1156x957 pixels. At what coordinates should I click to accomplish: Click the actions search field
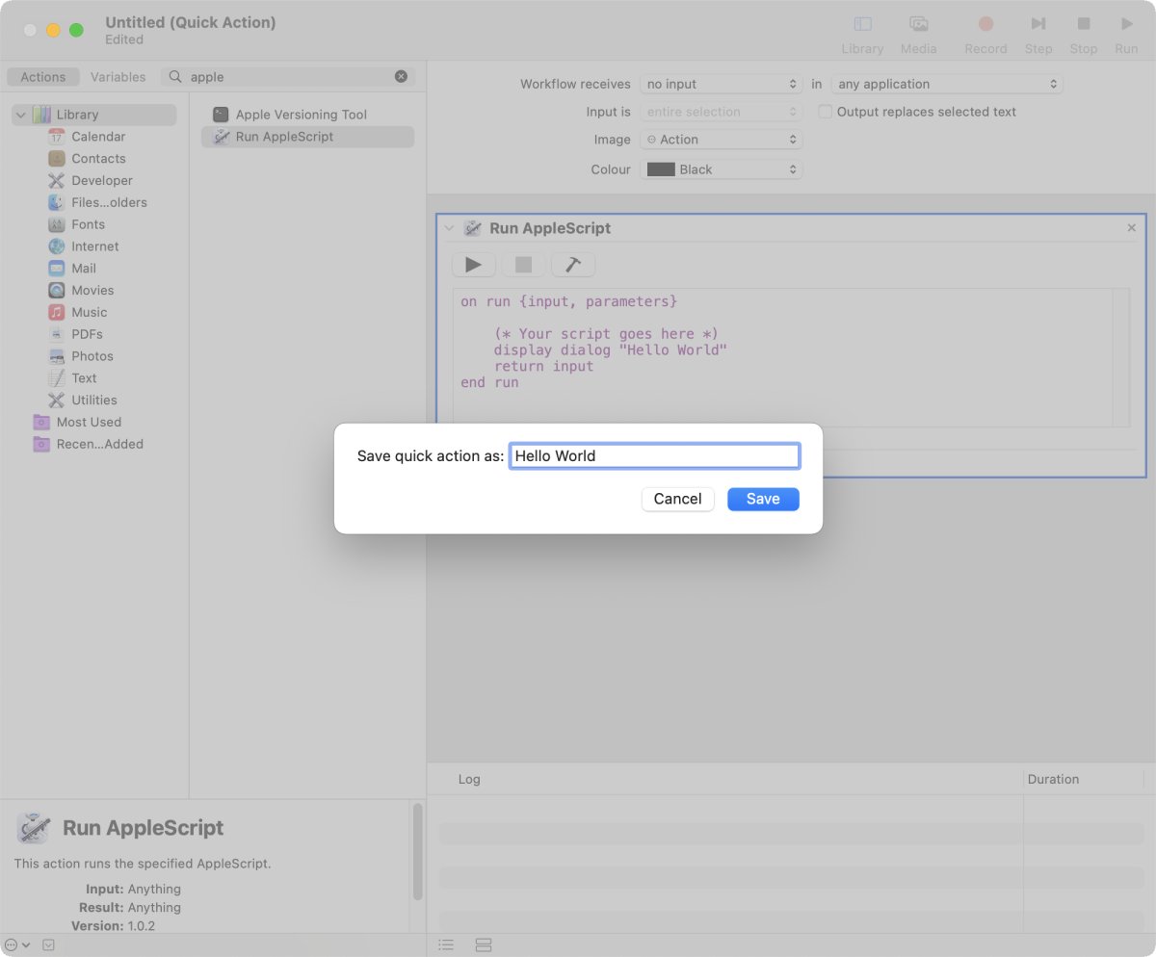(x=289, y=77)
